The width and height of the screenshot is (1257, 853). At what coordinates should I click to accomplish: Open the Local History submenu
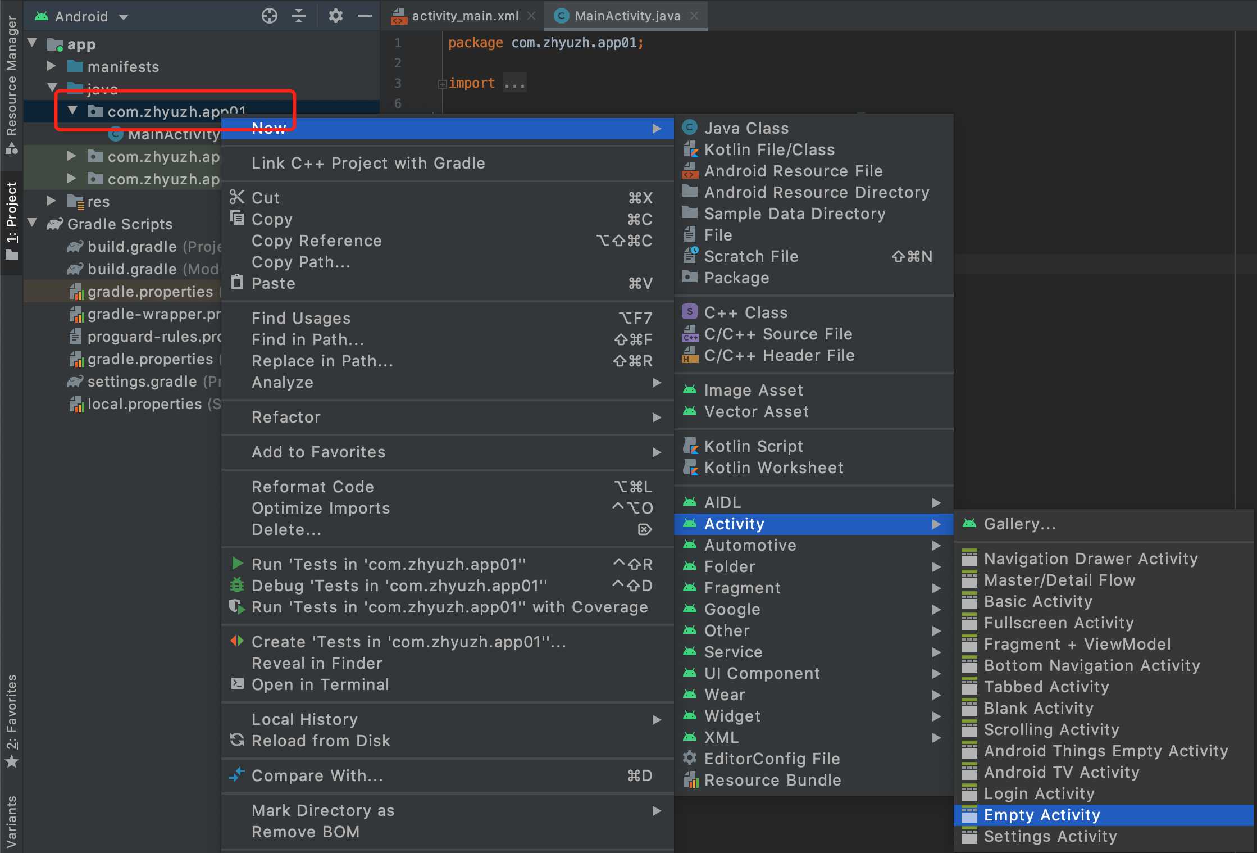(x=448, y=719)
